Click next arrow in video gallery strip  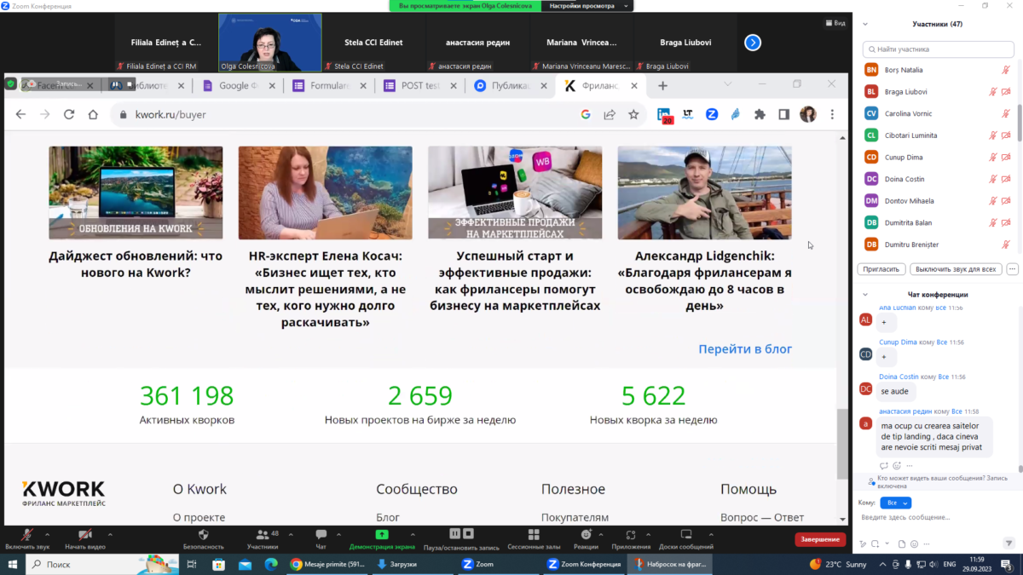pos(753,42)
